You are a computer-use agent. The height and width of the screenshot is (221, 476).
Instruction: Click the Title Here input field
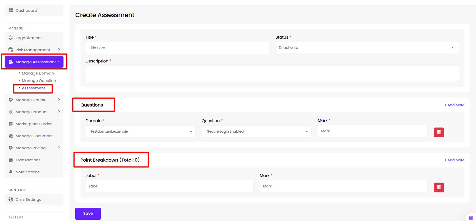click(177, 48)
